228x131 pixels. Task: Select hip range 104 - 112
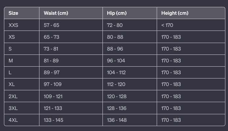pyautogui.click(x=116, y=73)
